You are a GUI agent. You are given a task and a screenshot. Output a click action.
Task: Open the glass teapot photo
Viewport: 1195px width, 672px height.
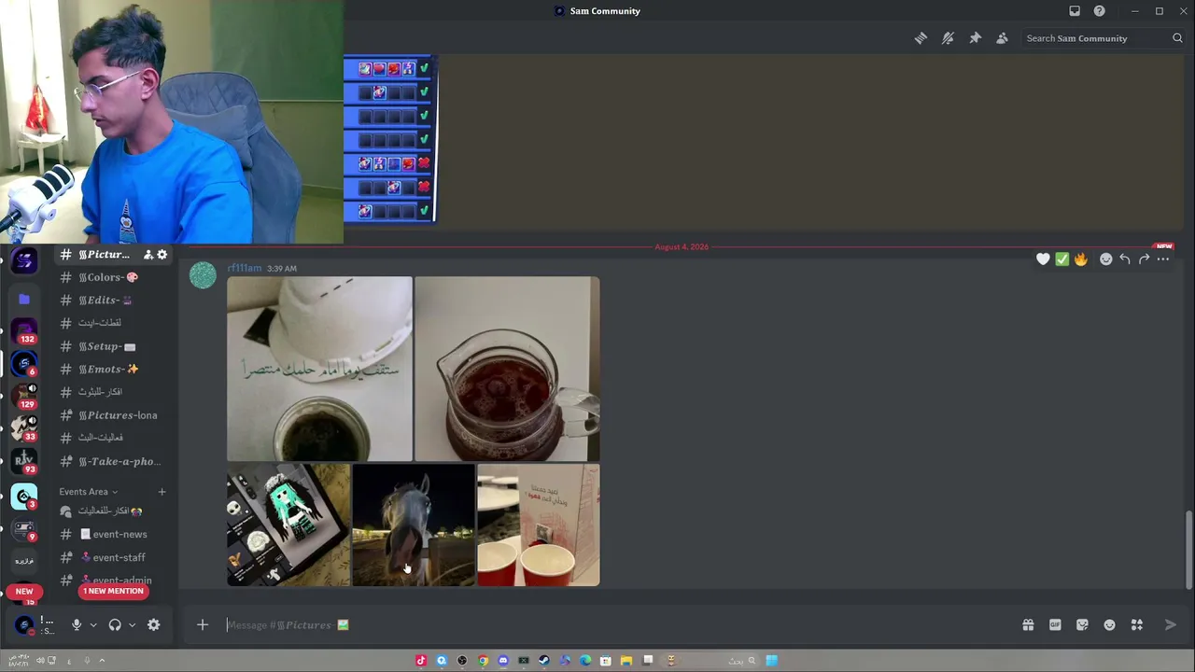[508, 369]
